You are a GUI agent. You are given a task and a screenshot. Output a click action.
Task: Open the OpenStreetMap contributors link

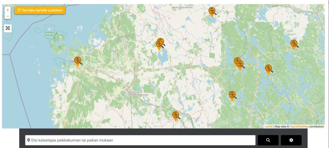click(x=299, y=127)
